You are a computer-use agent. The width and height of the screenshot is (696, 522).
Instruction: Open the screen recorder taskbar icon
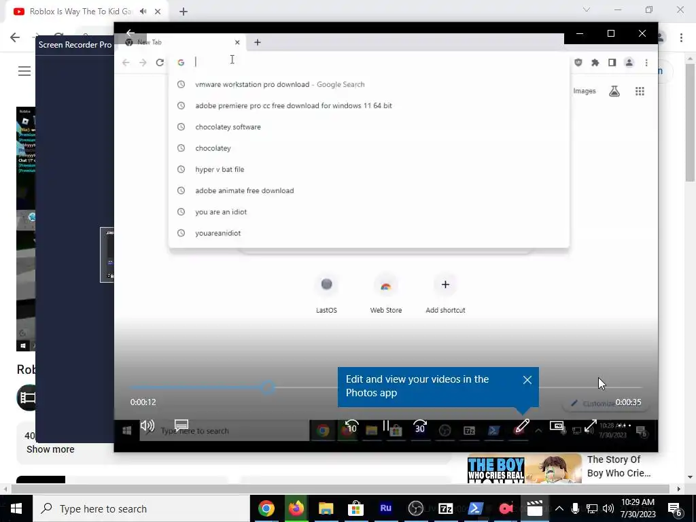[505, 508]
